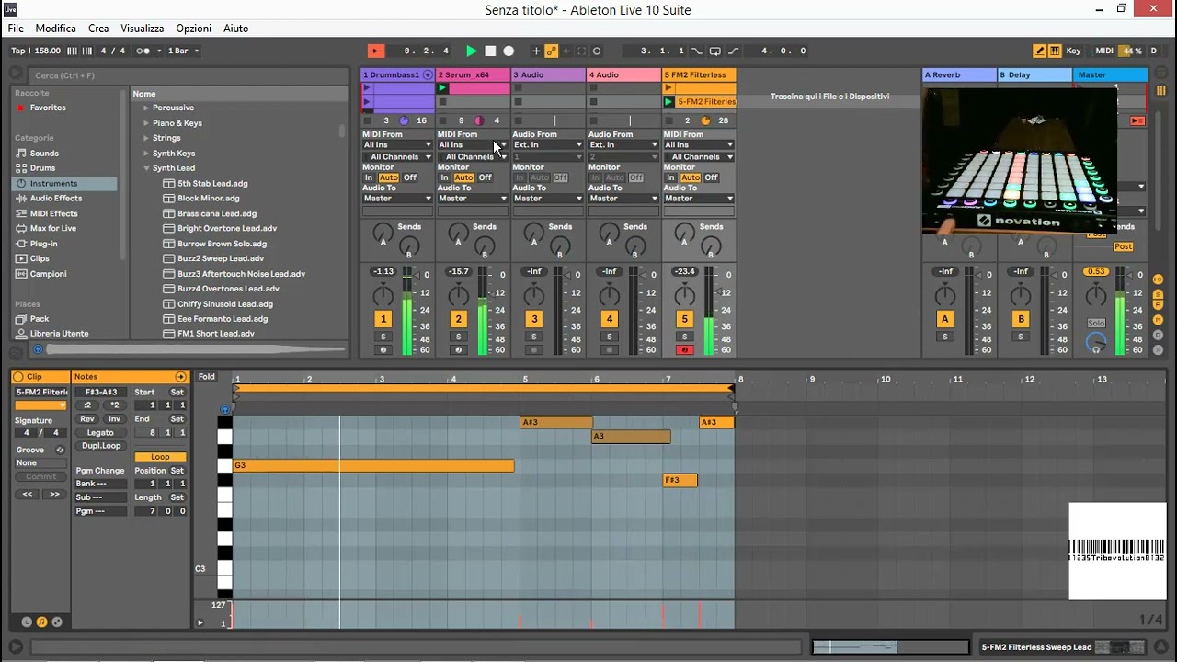The width and height of the screenshot is (1177, 662).
Task: Expand the Piano & Keys folder
Action: click(145, 123)
